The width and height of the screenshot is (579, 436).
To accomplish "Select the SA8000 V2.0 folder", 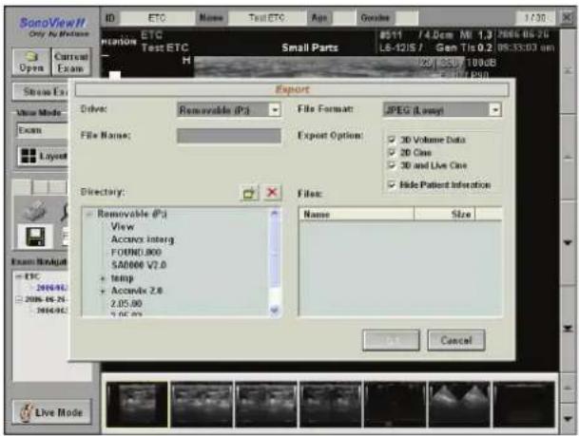I will pyautogui.click(x=139, y=265).
